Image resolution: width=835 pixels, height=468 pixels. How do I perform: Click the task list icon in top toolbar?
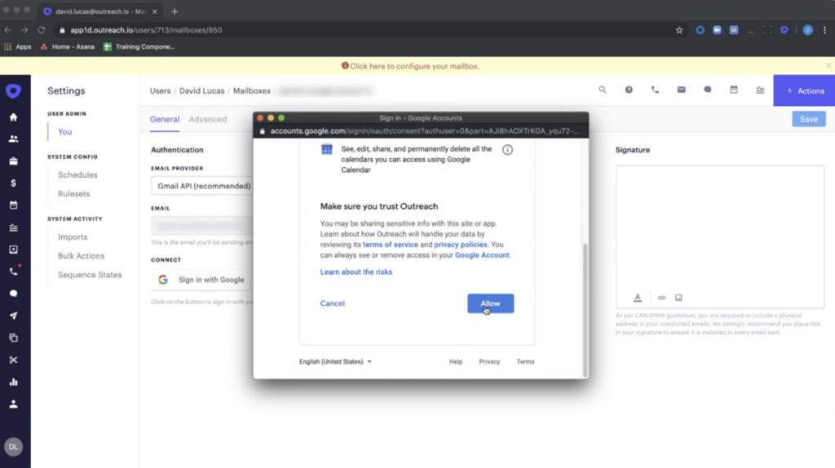[760, 90]
